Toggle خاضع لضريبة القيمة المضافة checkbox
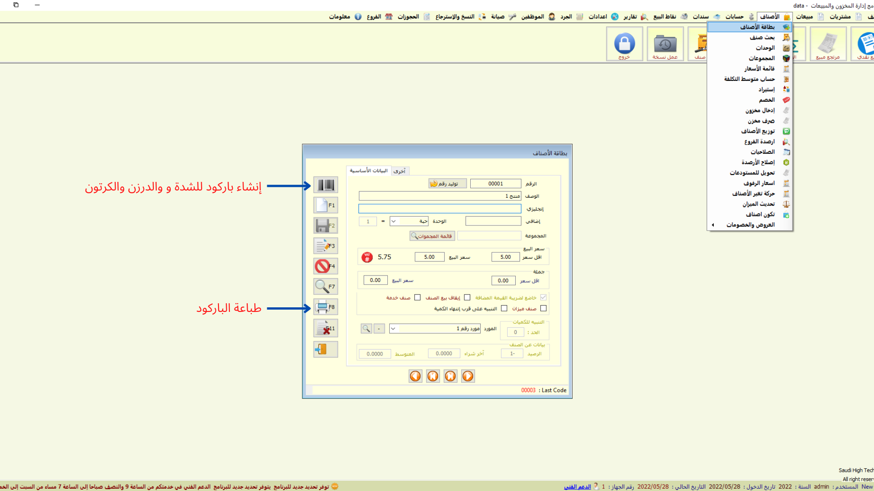This screenshot has height=491, width=874. point(543,297)
